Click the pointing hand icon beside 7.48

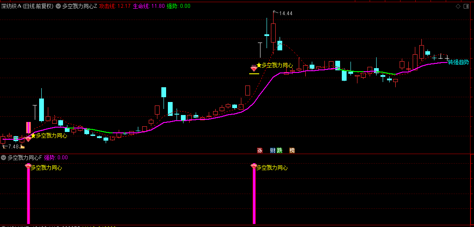22,147
